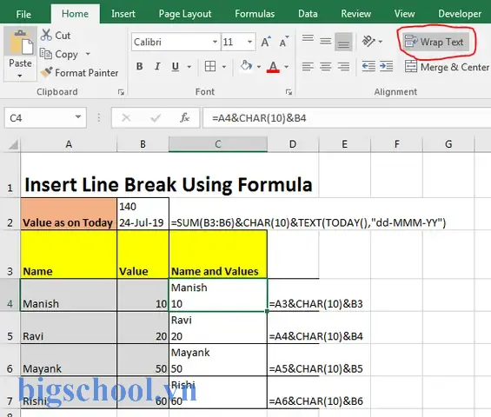Screen dimensions: 491x417
Task: Switch to the Developer tab
Action: [x=460, y=14]
